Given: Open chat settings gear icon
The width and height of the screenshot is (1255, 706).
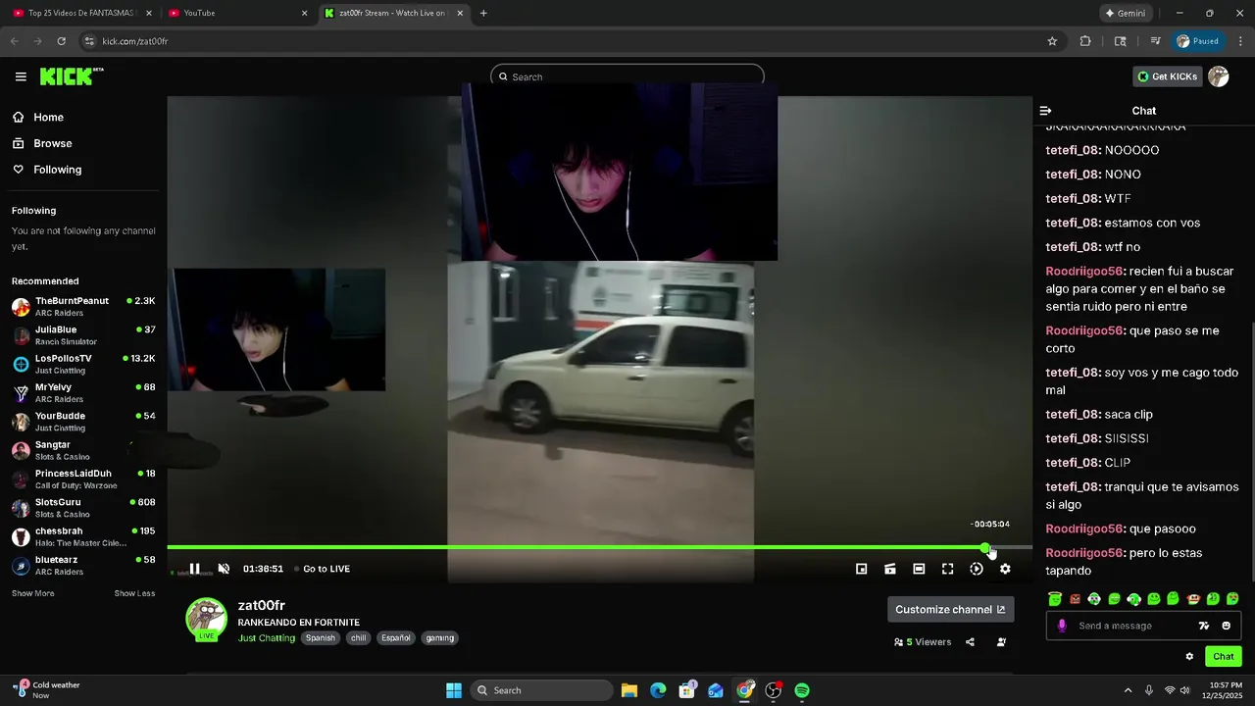Looking at the screenshot, I should click(x=1189, y=657).
